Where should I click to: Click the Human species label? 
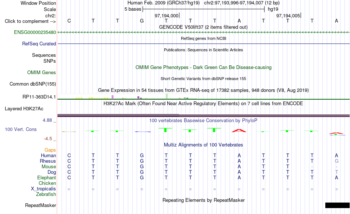tap(48, 156)
